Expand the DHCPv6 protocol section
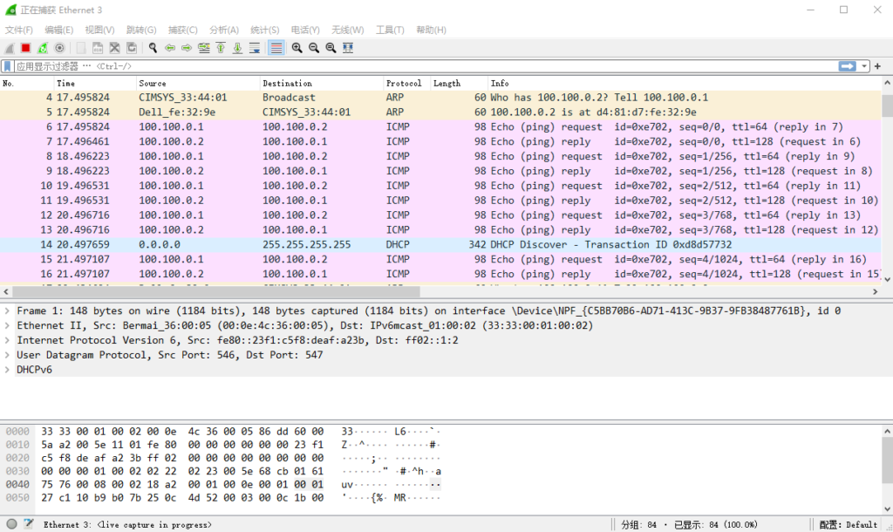 8,370
